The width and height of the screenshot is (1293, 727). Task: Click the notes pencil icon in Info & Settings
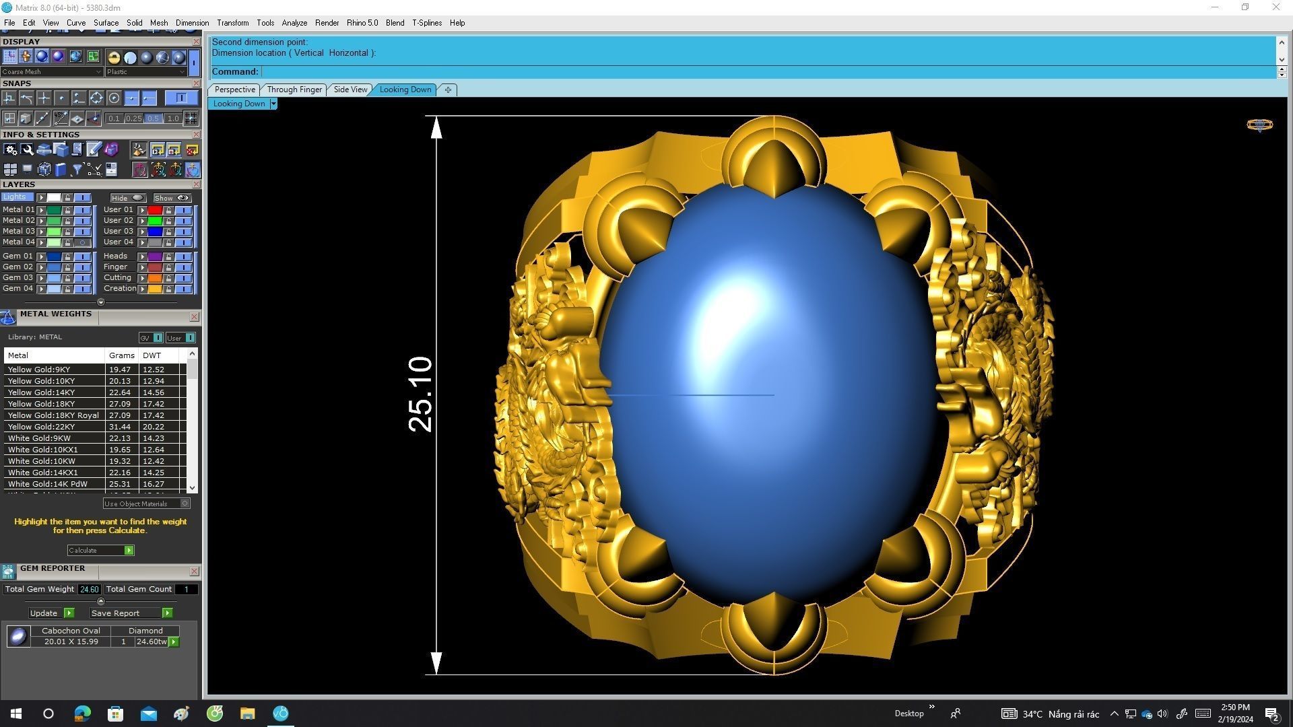94,149
